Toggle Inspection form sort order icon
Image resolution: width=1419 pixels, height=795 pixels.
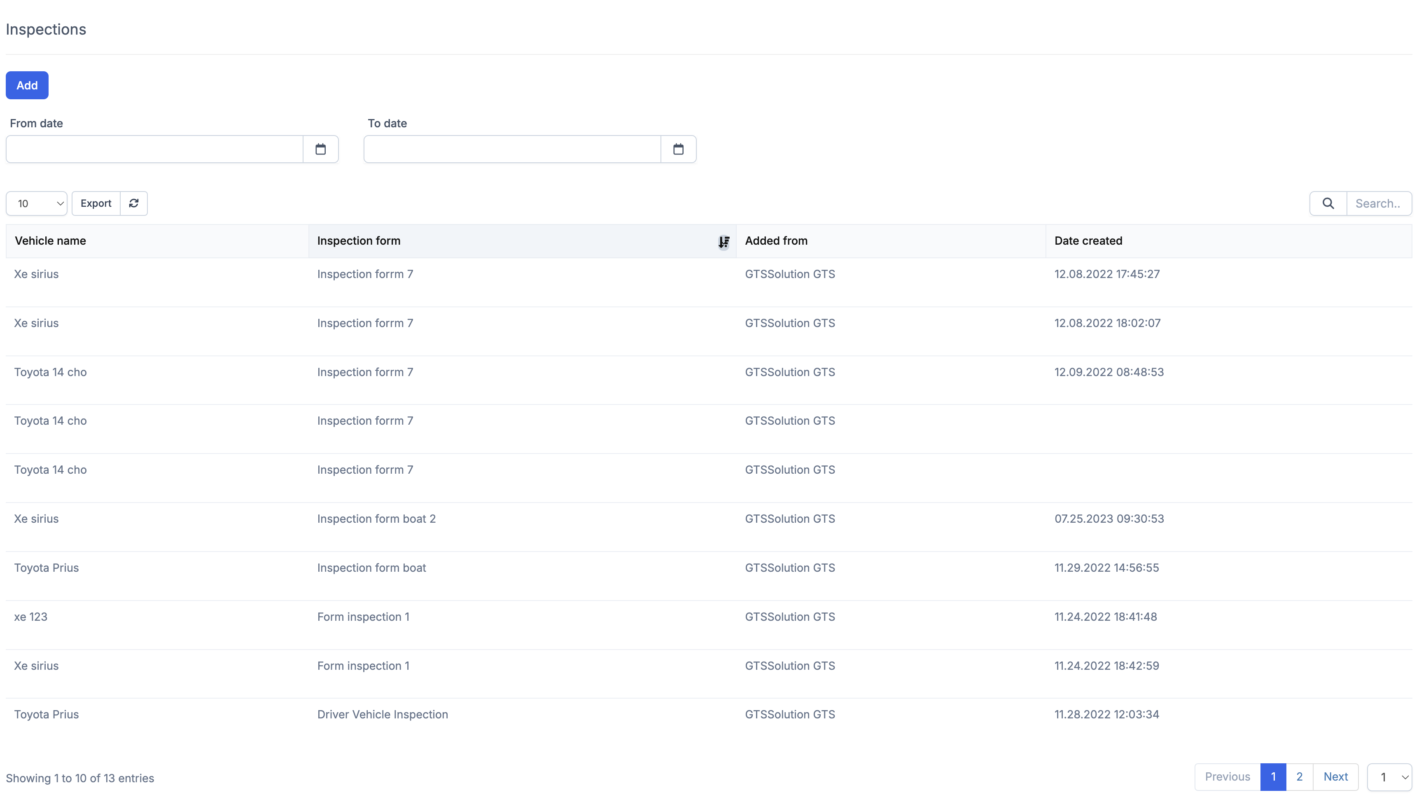(724, 241)
